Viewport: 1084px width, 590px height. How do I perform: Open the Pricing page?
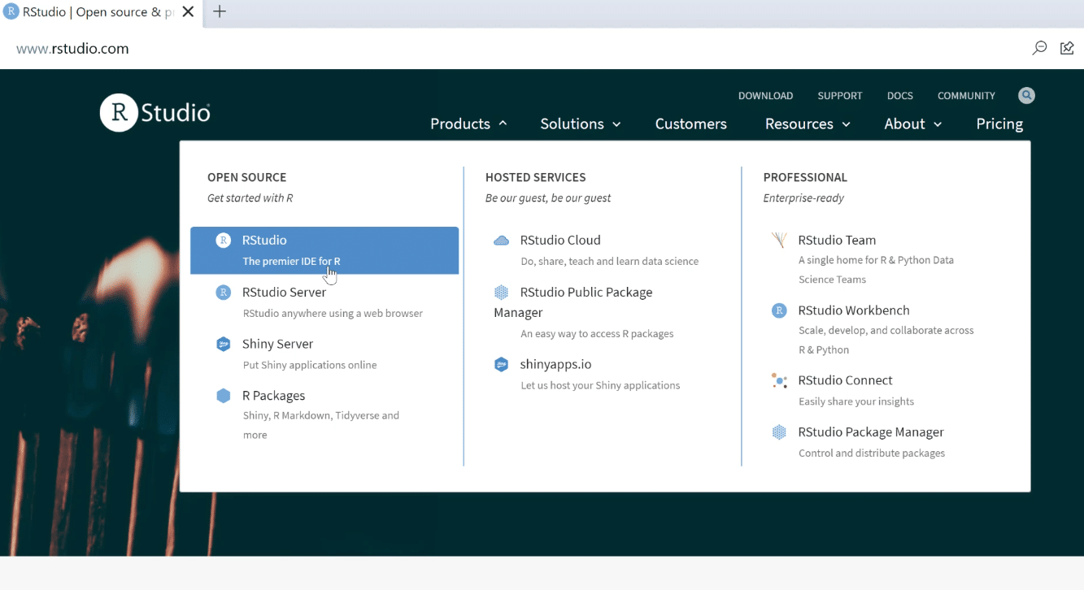tap(999, 124)
